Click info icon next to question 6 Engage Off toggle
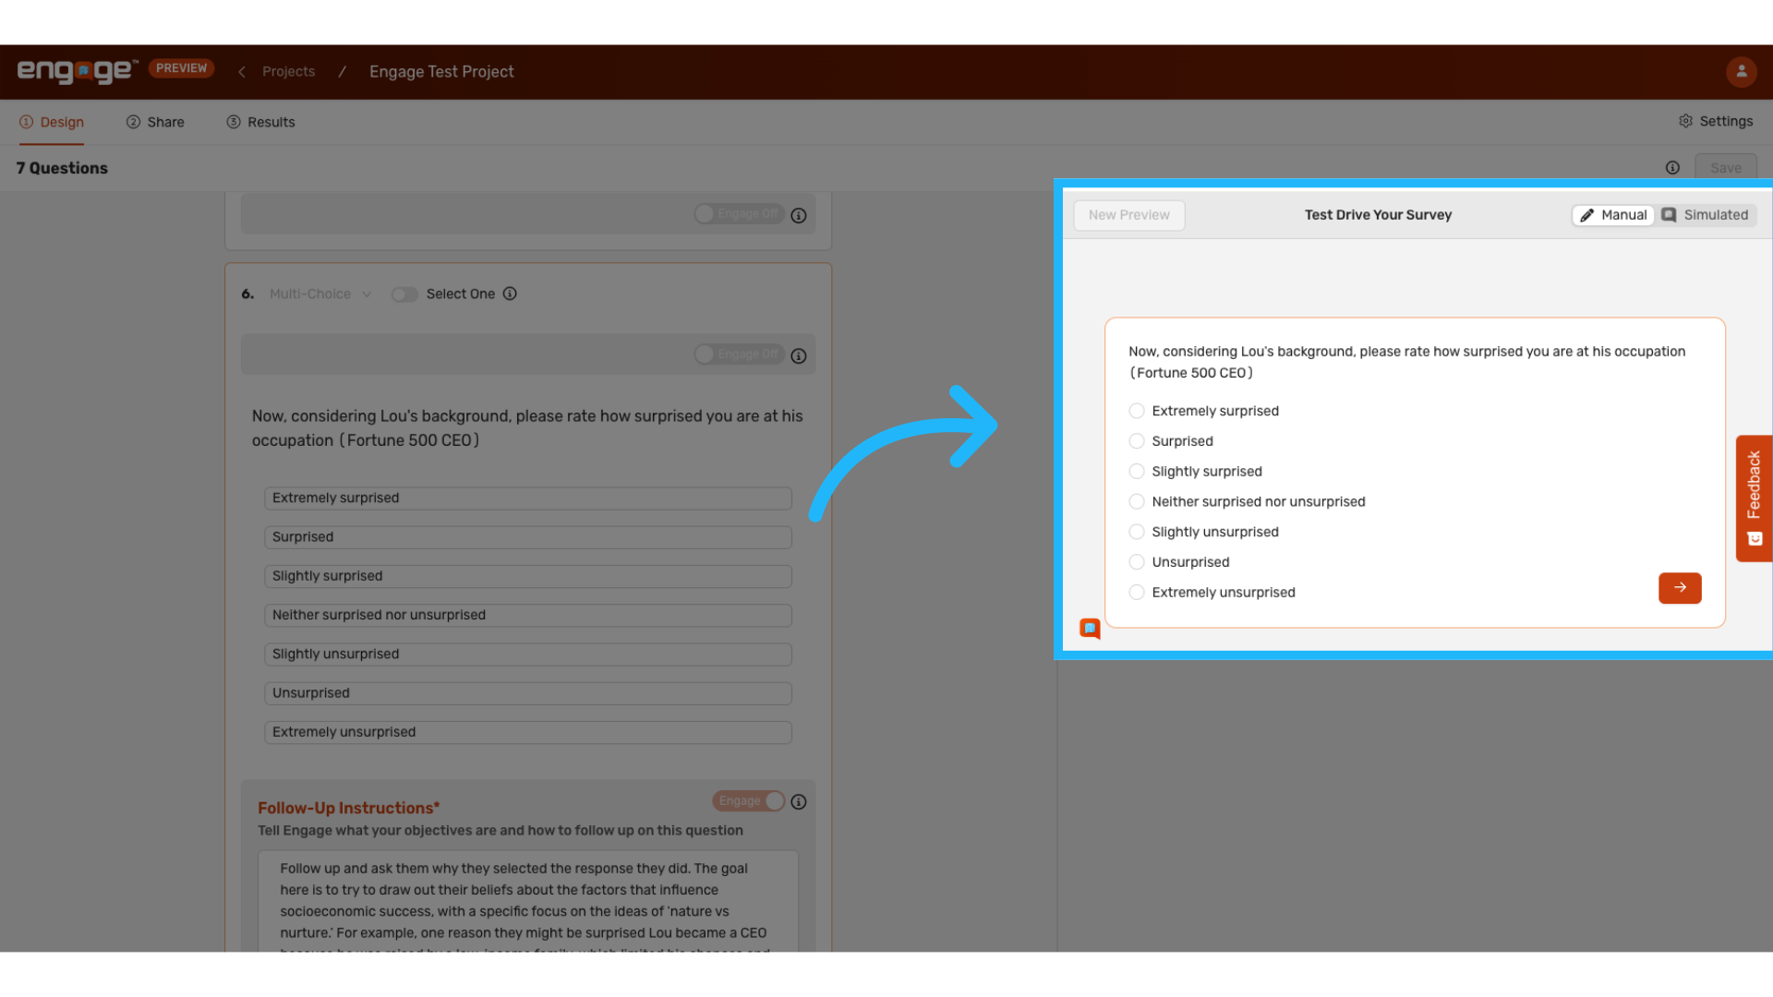This screenshot has height=997, width=1773. click(799, 355)
